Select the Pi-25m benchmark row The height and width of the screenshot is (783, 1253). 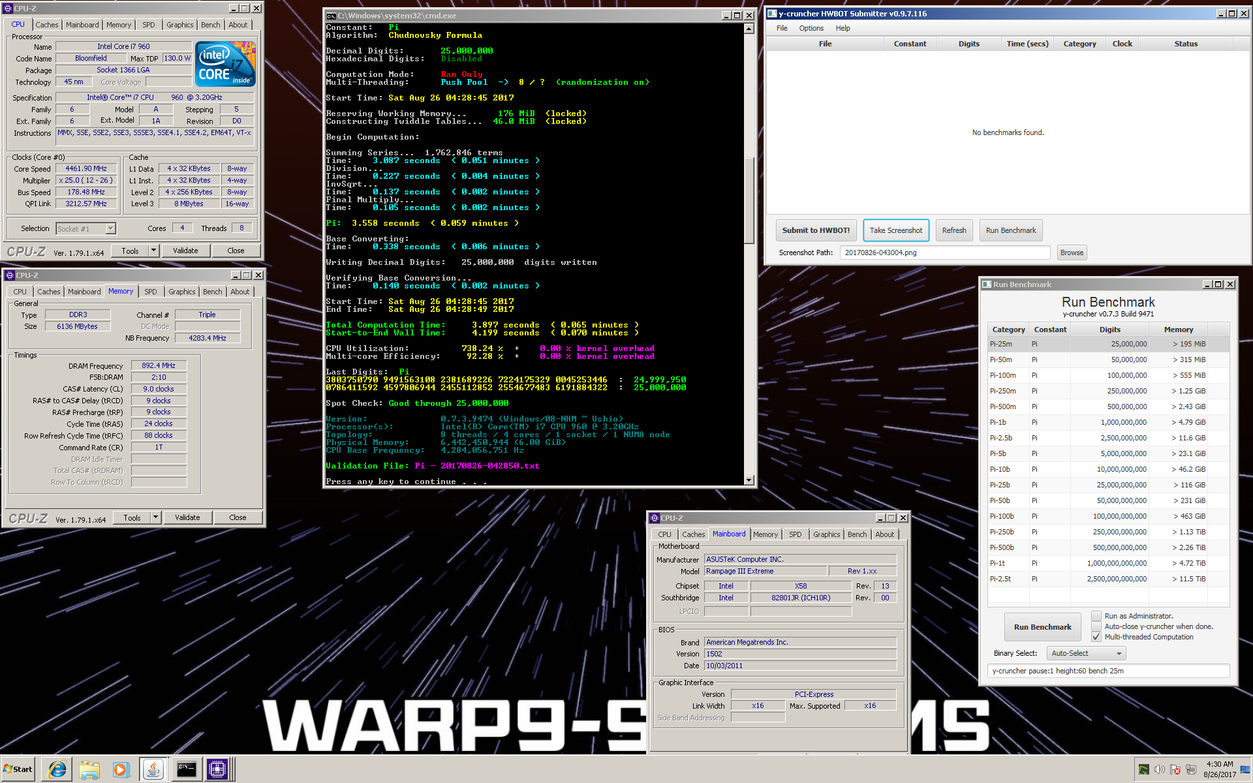(x=1108, y=344)
